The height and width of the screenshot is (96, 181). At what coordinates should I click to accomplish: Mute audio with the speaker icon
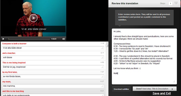64,39
